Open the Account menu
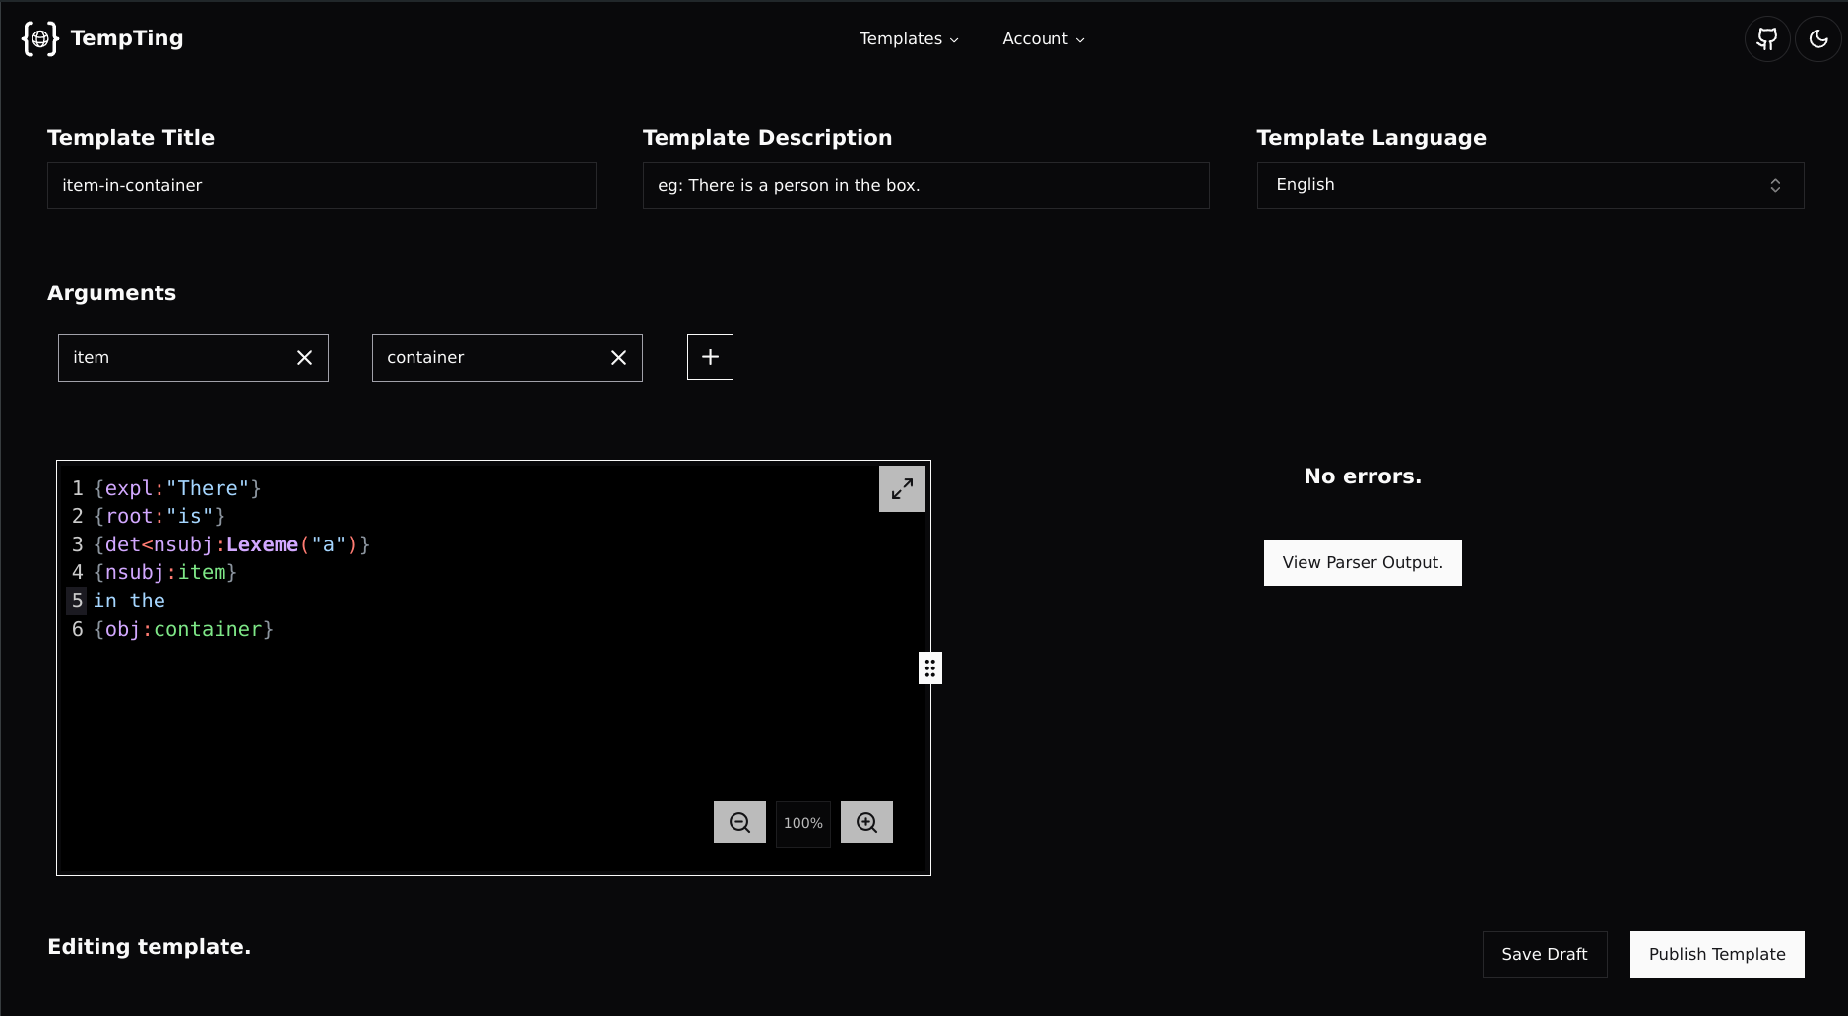The height and width of the screenshot is (1016, 1848). point(1043,39)
